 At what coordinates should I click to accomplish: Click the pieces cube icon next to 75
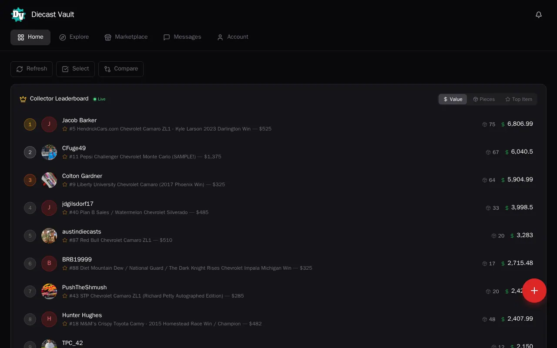coord(485,124)
